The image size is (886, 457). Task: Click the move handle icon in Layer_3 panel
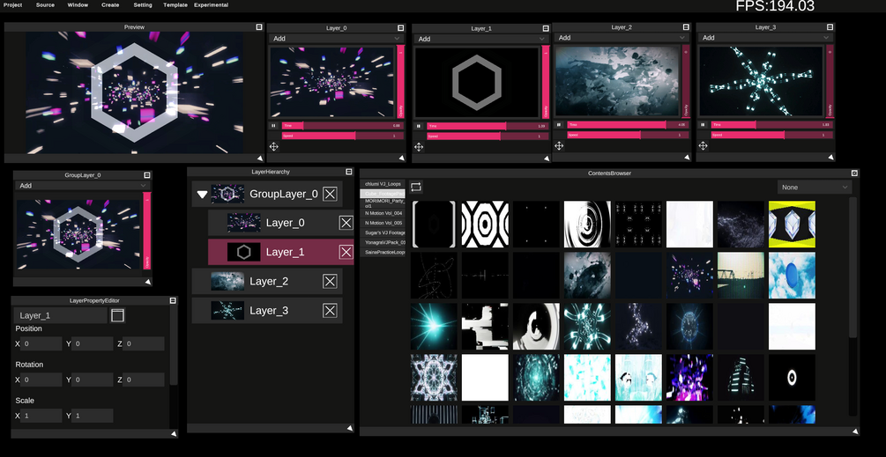coord(703,145)
